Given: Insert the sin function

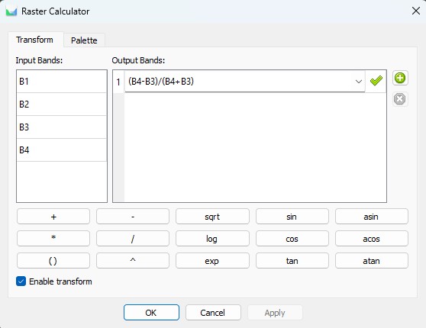Looking at the screenshot, I should click(292, 217).
